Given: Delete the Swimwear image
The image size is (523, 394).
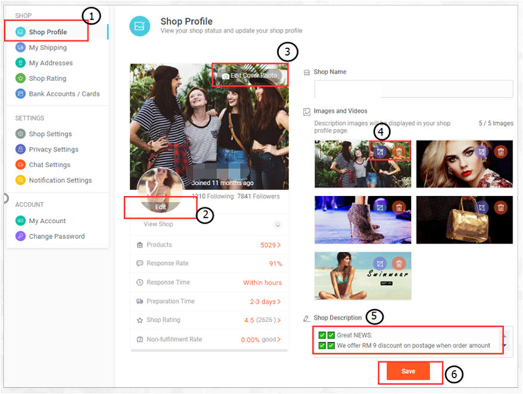Looking at the screenshot, I should 398,264.
